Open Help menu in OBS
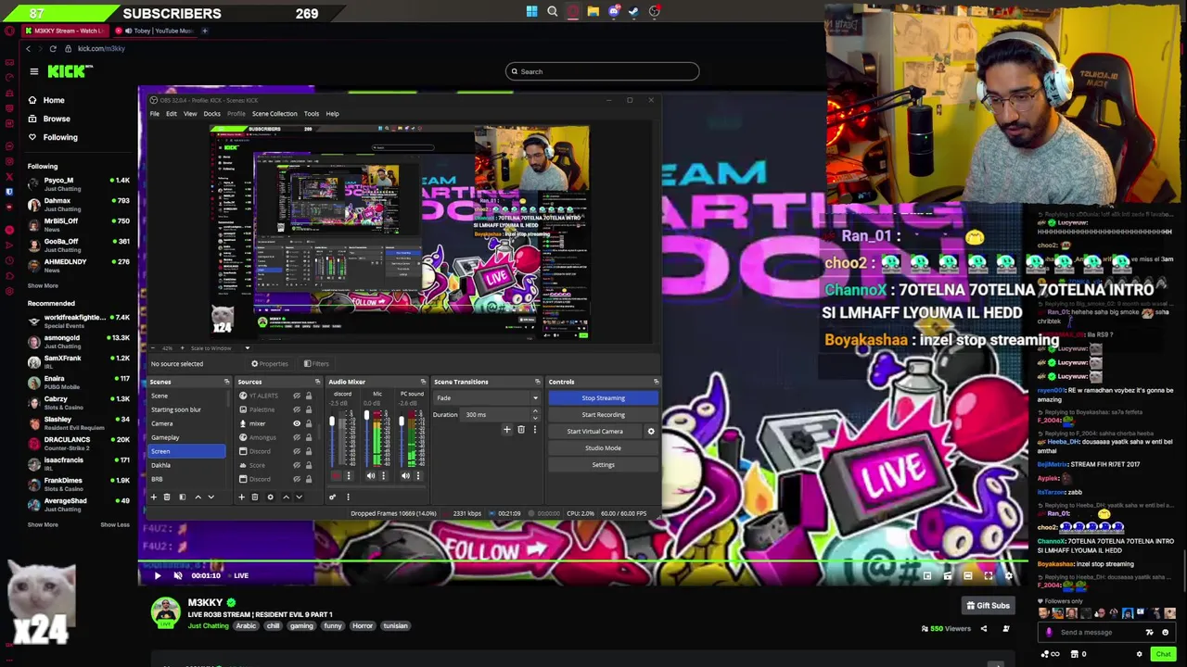The height and width of the screenshot is (667, 1187). 332,114
